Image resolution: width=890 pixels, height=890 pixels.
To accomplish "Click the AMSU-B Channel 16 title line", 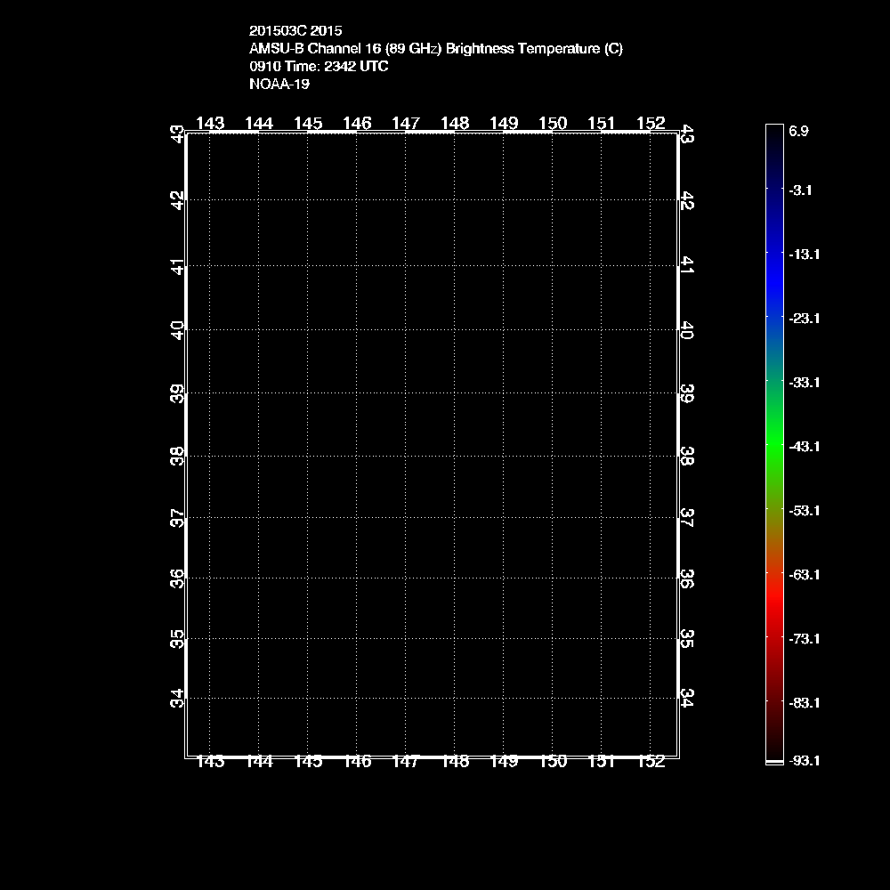I will 436,49.
